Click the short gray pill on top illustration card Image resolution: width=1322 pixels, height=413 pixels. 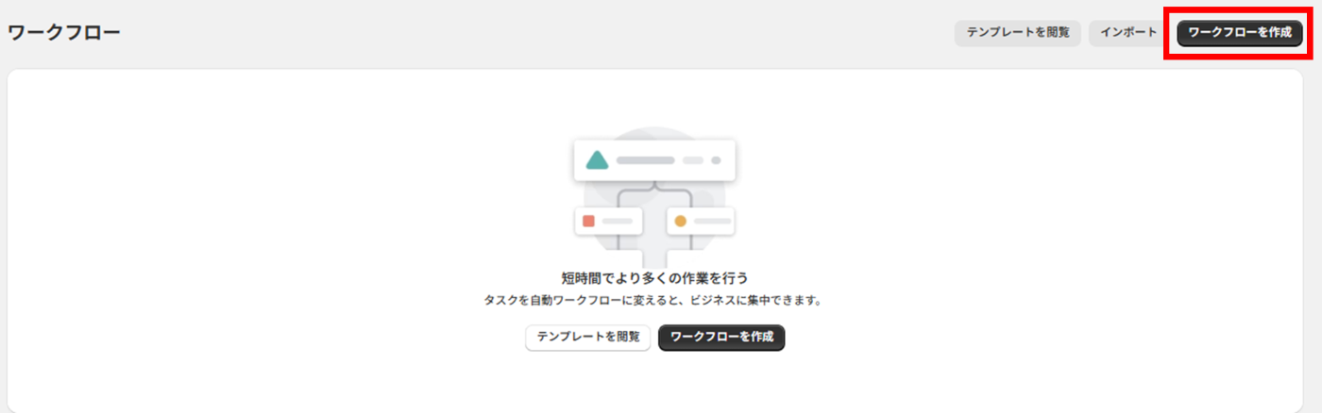click(x=693, y=160)
